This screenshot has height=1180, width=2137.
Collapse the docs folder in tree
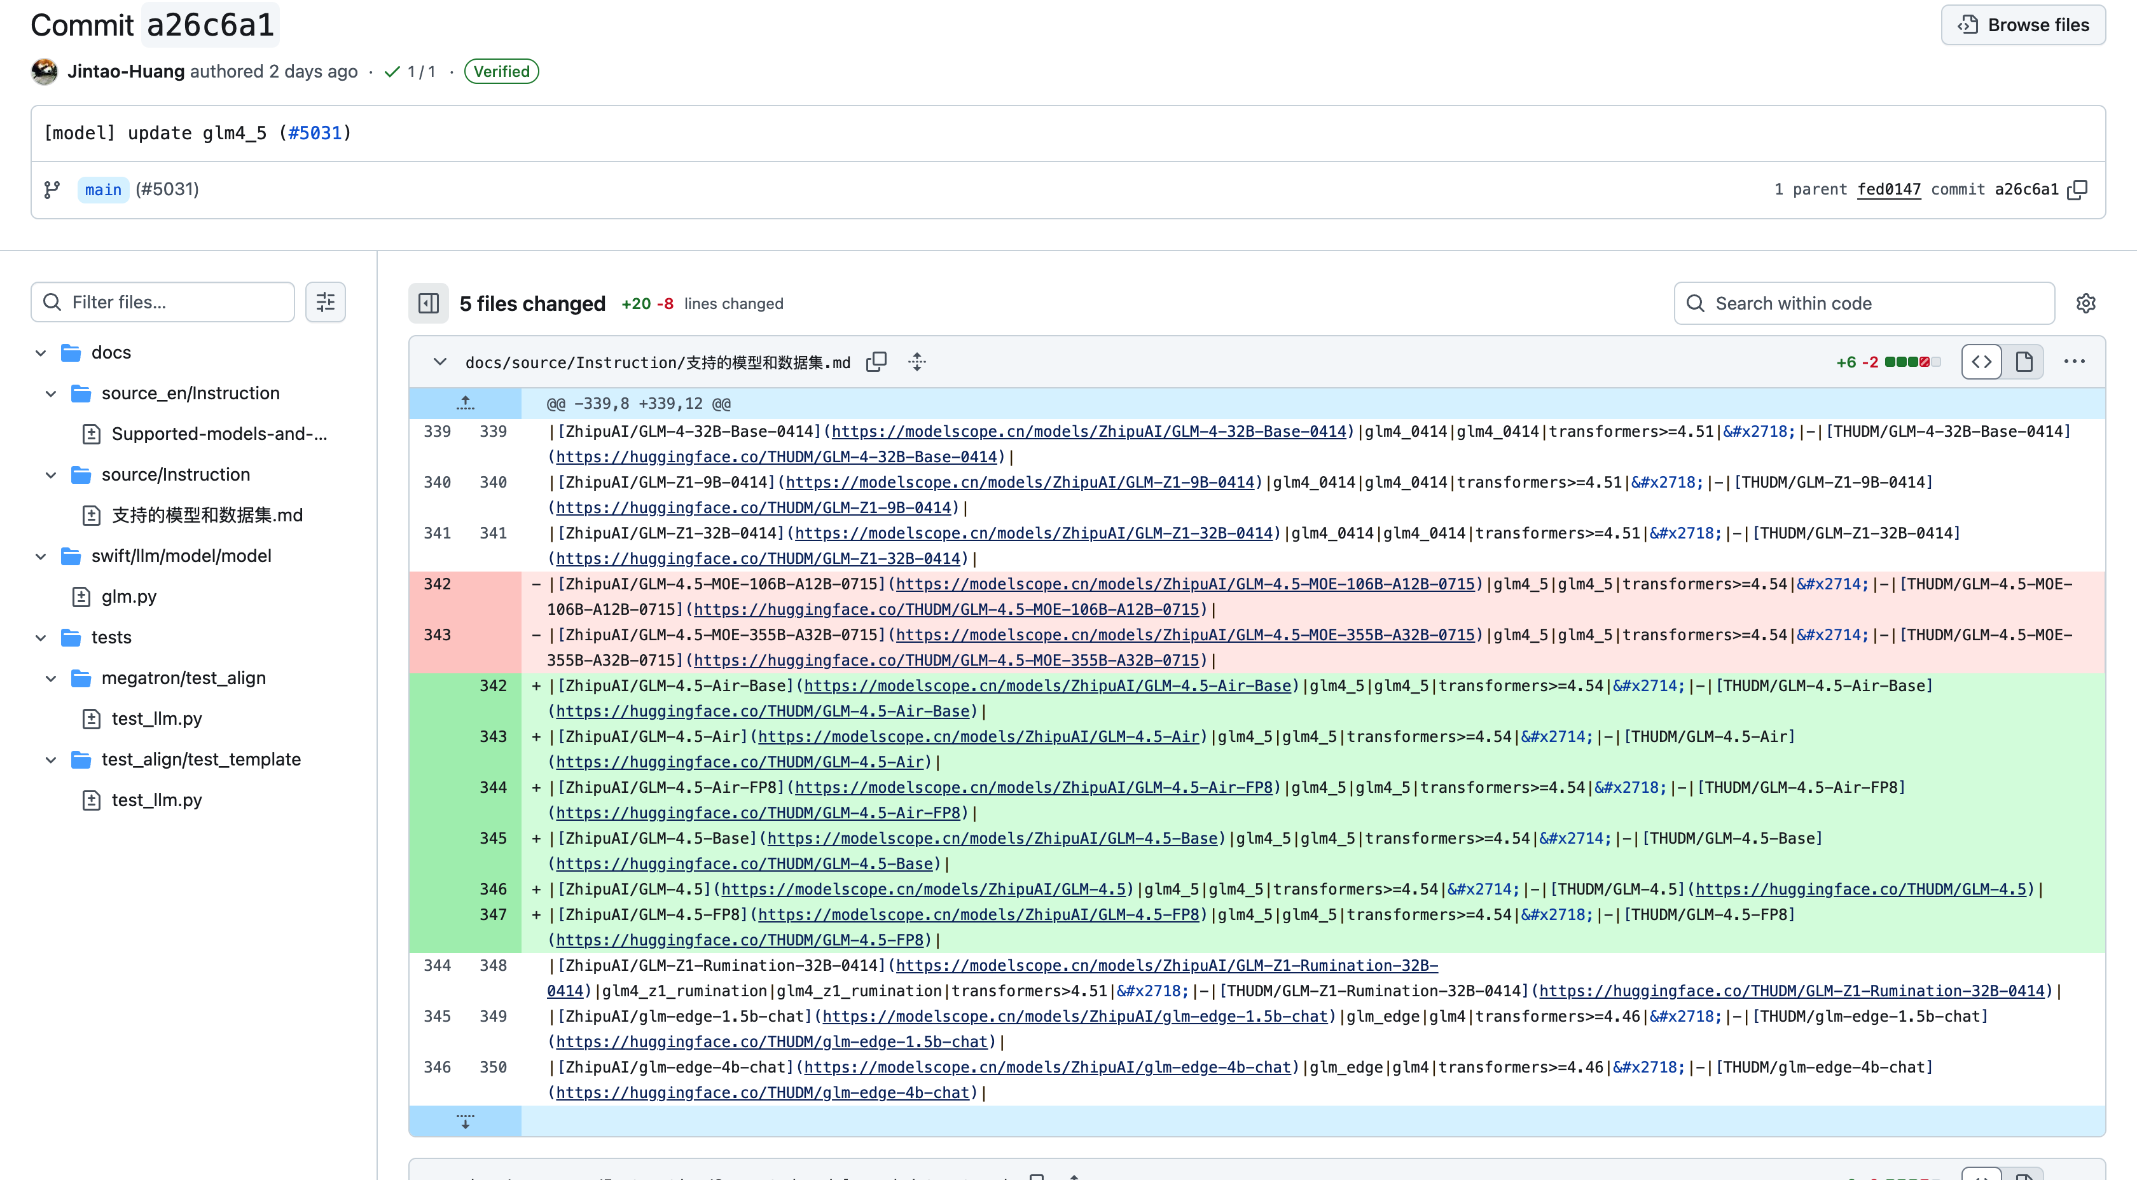[x=41, y=352]
